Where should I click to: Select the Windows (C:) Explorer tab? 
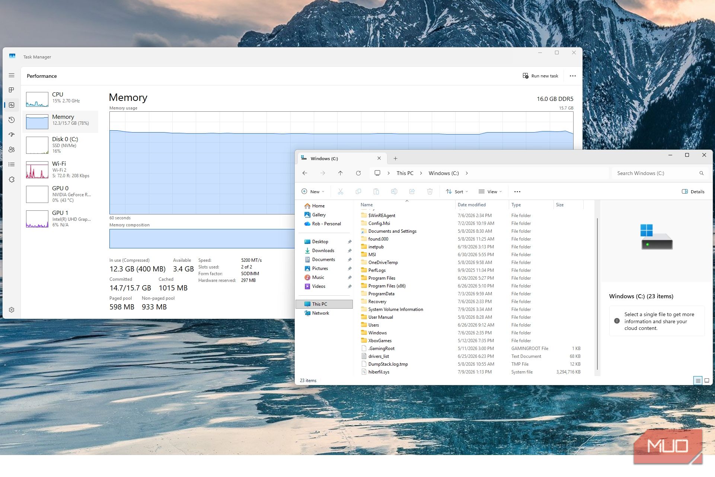pos(342,159)
